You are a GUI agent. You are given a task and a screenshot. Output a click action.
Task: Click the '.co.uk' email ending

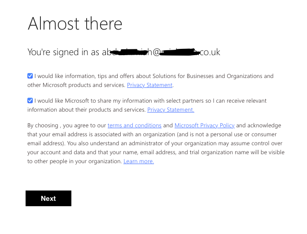209,52
